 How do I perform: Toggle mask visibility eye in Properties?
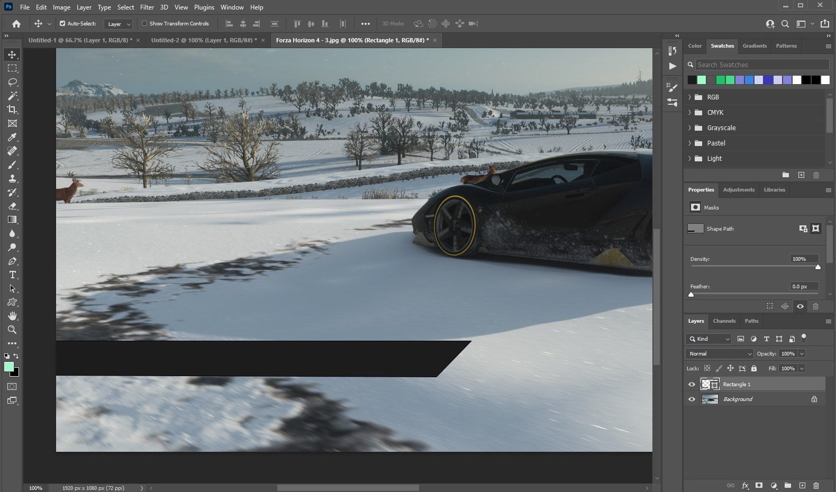[800, 306]
